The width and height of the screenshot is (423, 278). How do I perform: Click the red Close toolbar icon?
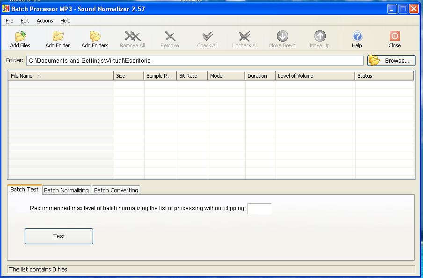(x=394, y=36)
